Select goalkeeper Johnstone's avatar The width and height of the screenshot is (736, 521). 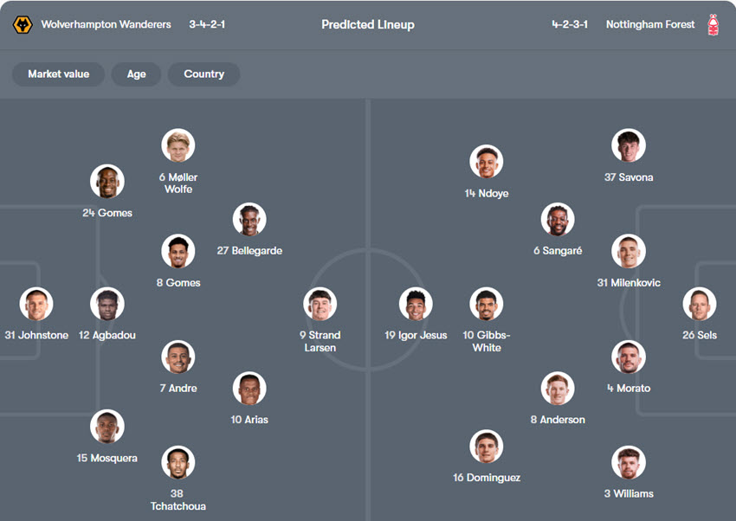click(36, 305)
